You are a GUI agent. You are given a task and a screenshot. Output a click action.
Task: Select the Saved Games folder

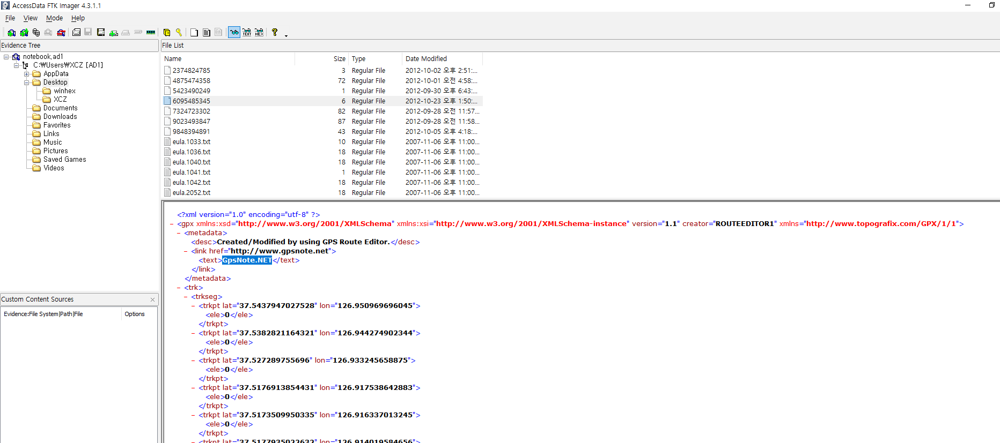click(64, 160)
